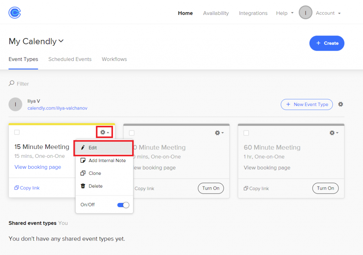Open View booking page for 60 Minute Meeting

coord(267,168)
